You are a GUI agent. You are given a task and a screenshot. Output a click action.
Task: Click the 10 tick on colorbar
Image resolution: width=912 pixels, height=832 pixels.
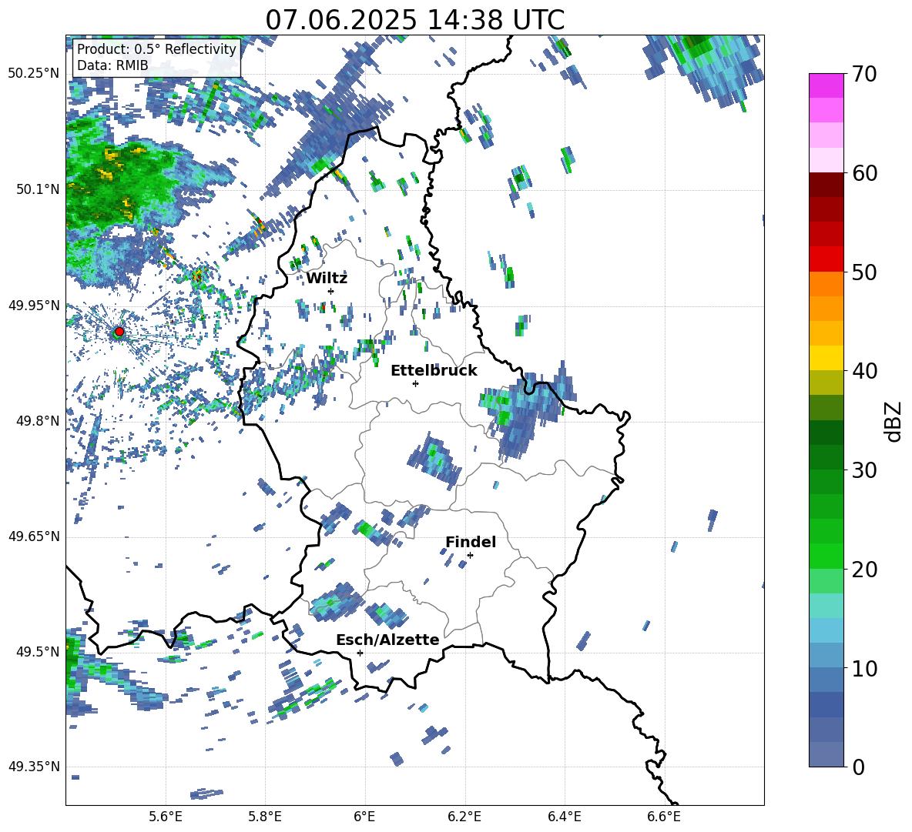(x=863, y=668)
